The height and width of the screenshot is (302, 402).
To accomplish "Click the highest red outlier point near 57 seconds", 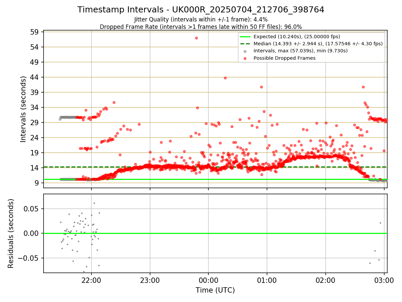I will 196,38.
